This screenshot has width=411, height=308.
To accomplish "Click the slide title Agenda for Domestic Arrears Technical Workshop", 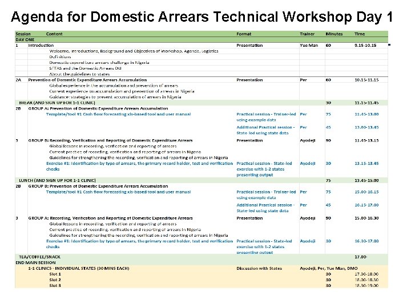I will (x=202, y=17).
